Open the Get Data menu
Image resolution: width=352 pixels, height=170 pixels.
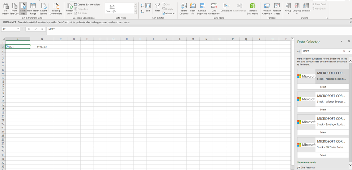tap(6, 9)
